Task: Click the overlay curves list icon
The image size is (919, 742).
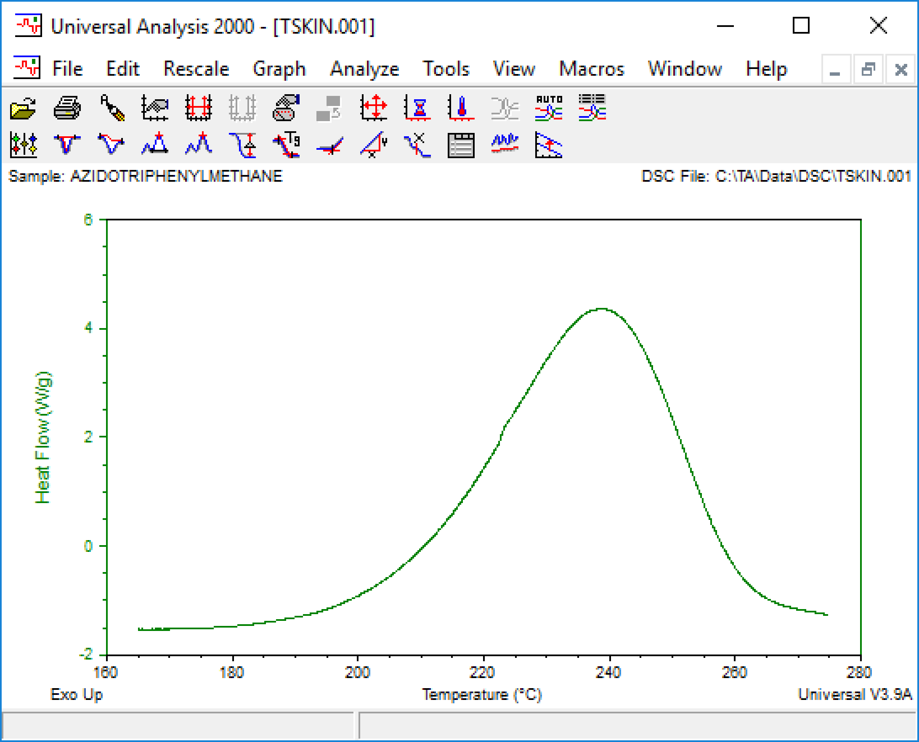Action: (592, 107)
